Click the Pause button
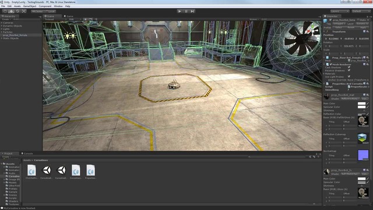This screenshot has height=210, width=373. pos(186,11)
